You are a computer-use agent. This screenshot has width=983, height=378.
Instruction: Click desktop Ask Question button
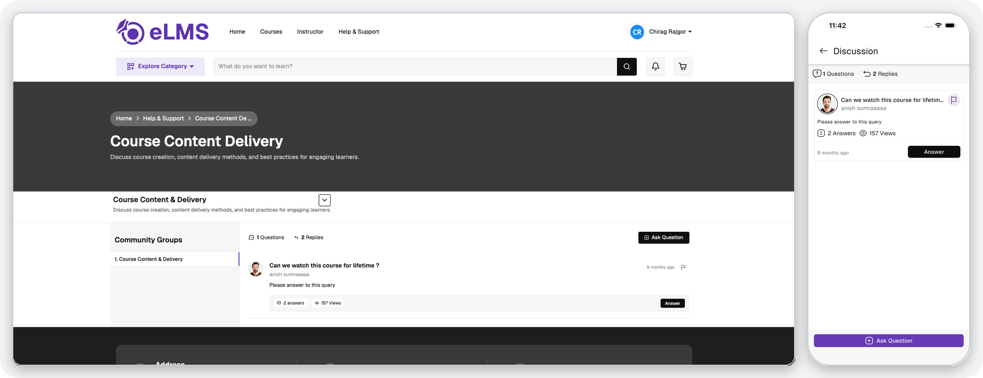pos(664,238)
